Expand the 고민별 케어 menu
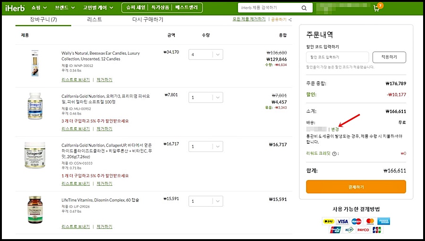The height and width of the screenshot is (241, 425). (98, 8)
